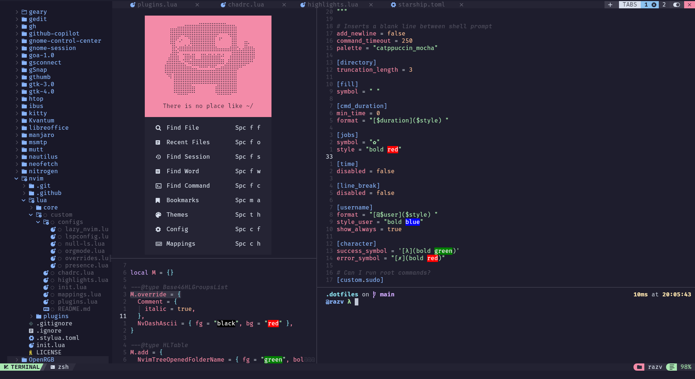
Task: Click the gear icon on starship.toml tab
Action: click(393, 5)
